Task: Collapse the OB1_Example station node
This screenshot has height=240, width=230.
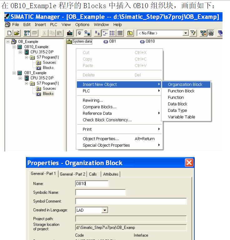Action: click(14, 73)
